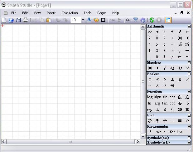Restore the inner Page1 document window
This screenshot has height=152, width=193.
tap(182, 13)
